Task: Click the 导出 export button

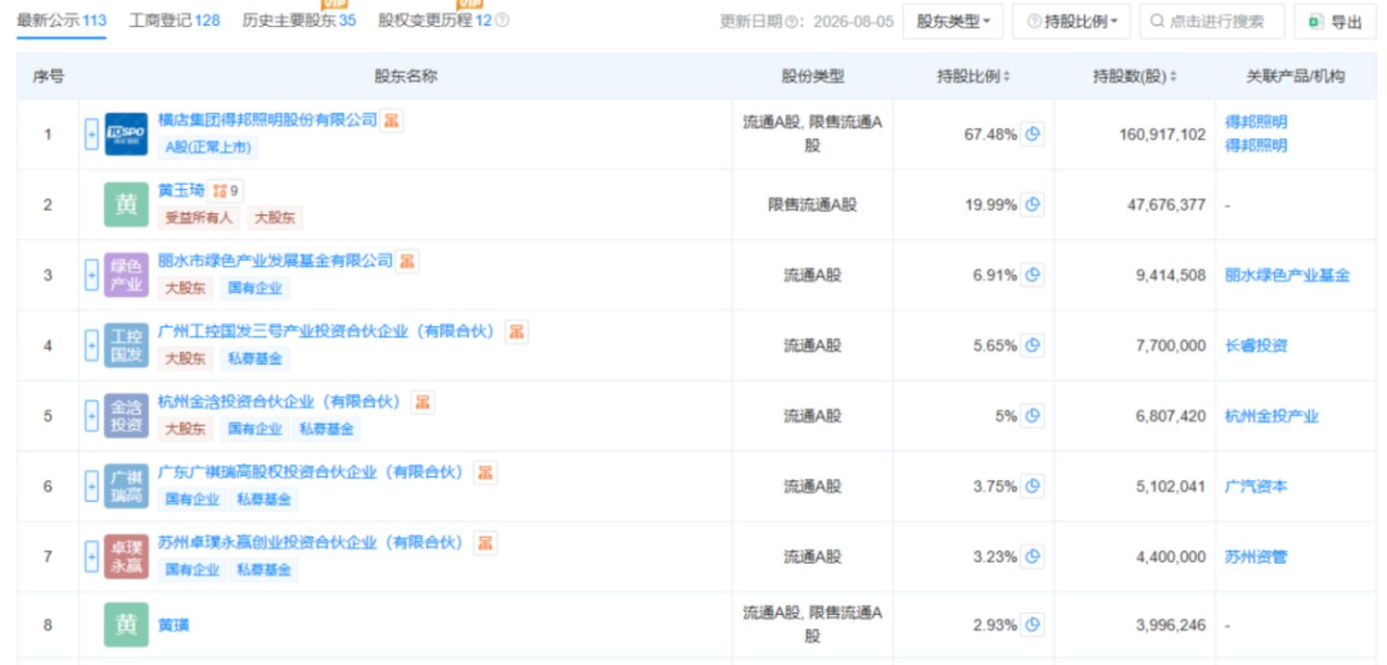Action: click(x=1335, y=21)
